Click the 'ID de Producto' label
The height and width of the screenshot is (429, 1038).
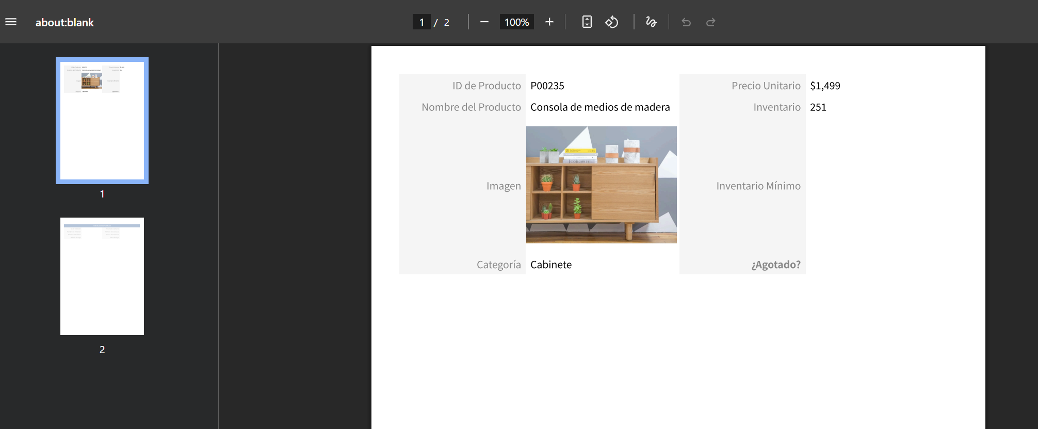click(486, 86)
